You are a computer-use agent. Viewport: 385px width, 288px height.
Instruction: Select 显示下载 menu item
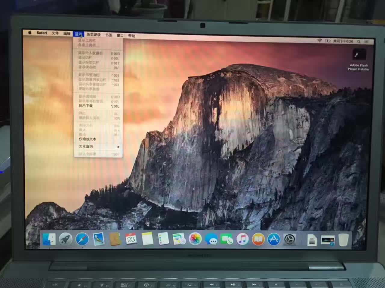86,106
